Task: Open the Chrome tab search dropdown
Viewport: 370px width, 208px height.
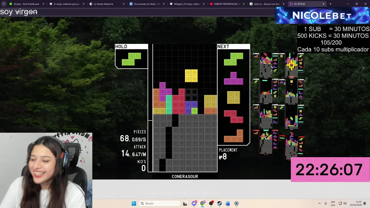Action: point(4,4)
